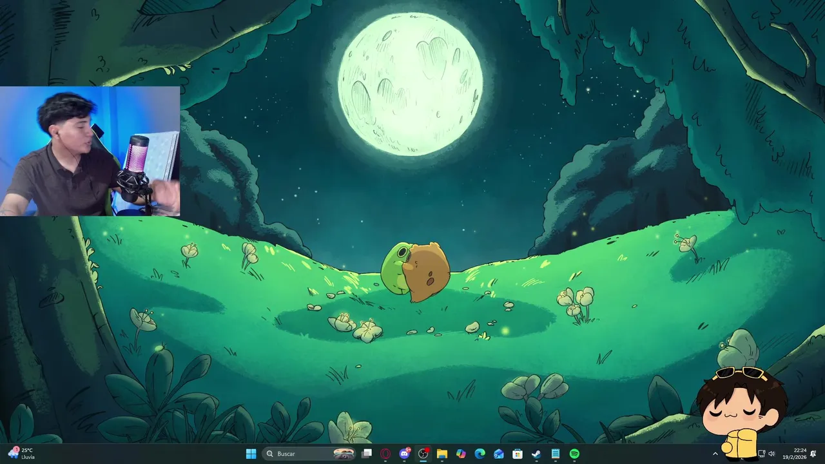This screenshot has width=825, height=464.
Task: Open the weather widget showing 25°C Lluvia
Action: [x=21, y=454]
